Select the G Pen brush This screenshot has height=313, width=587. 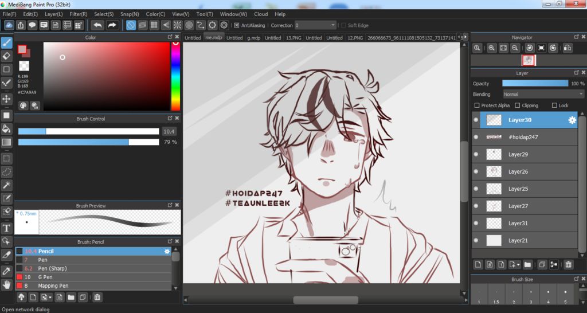pos(93,277)
